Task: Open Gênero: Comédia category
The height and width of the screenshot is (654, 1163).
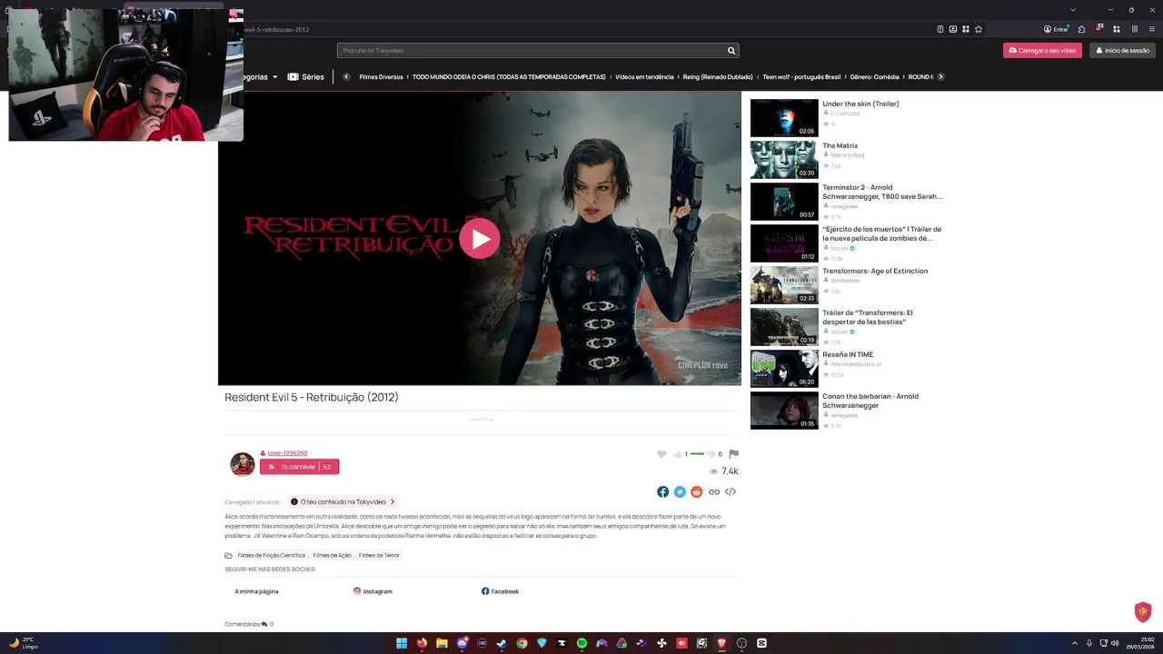Action: click(x=874, y=77)
